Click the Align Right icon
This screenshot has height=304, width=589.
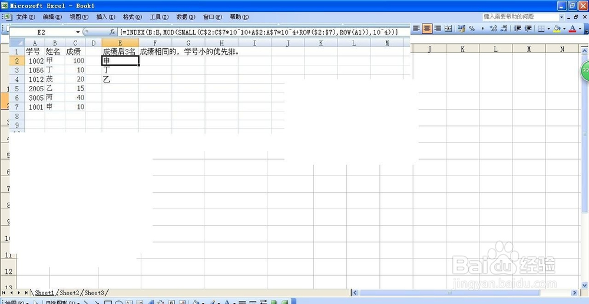[x=438, y=28]
